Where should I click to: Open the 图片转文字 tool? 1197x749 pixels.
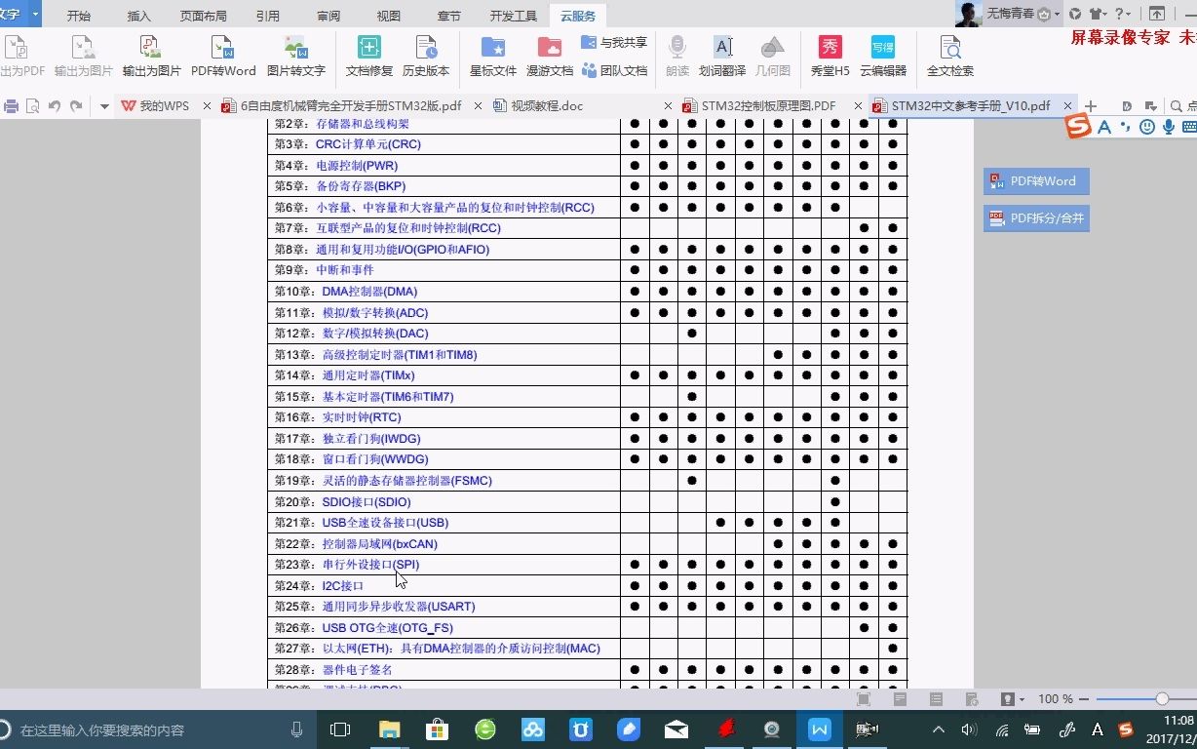(x=297, y=54)
